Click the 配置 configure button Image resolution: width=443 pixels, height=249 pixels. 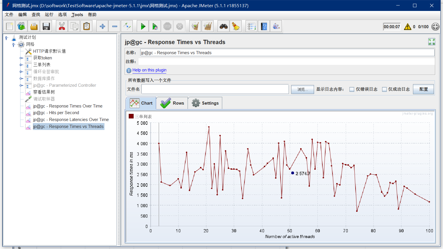(x=423, y=89)
